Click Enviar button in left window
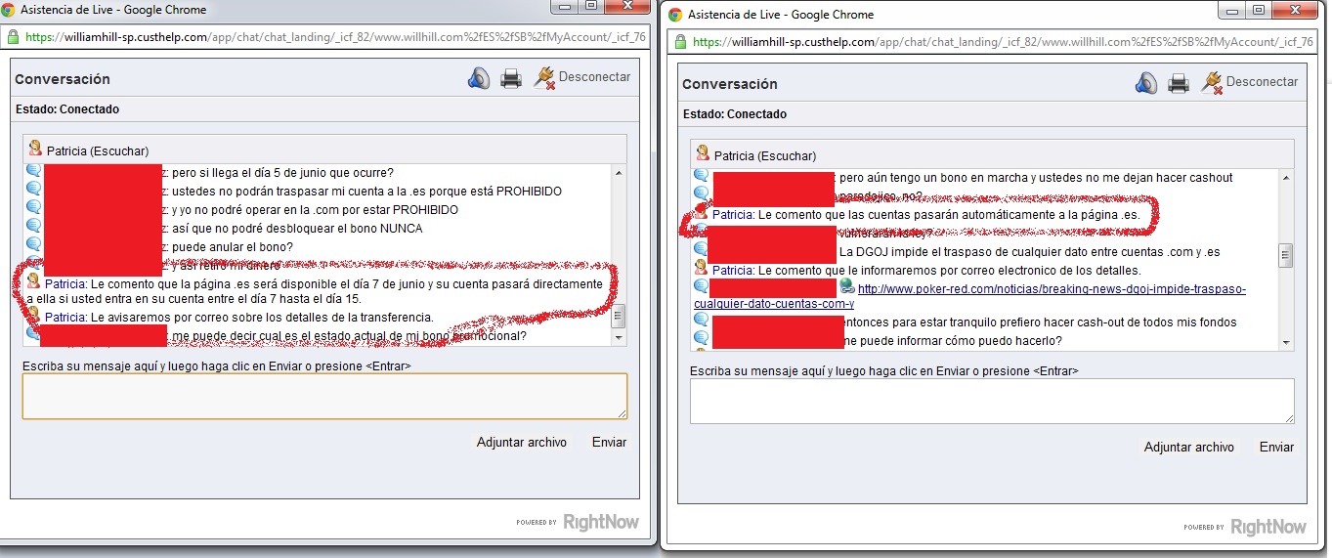 [x=609, y=442]
